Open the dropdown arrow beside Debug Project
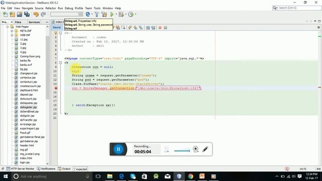The image size is (322, 181). coord(126,15)
